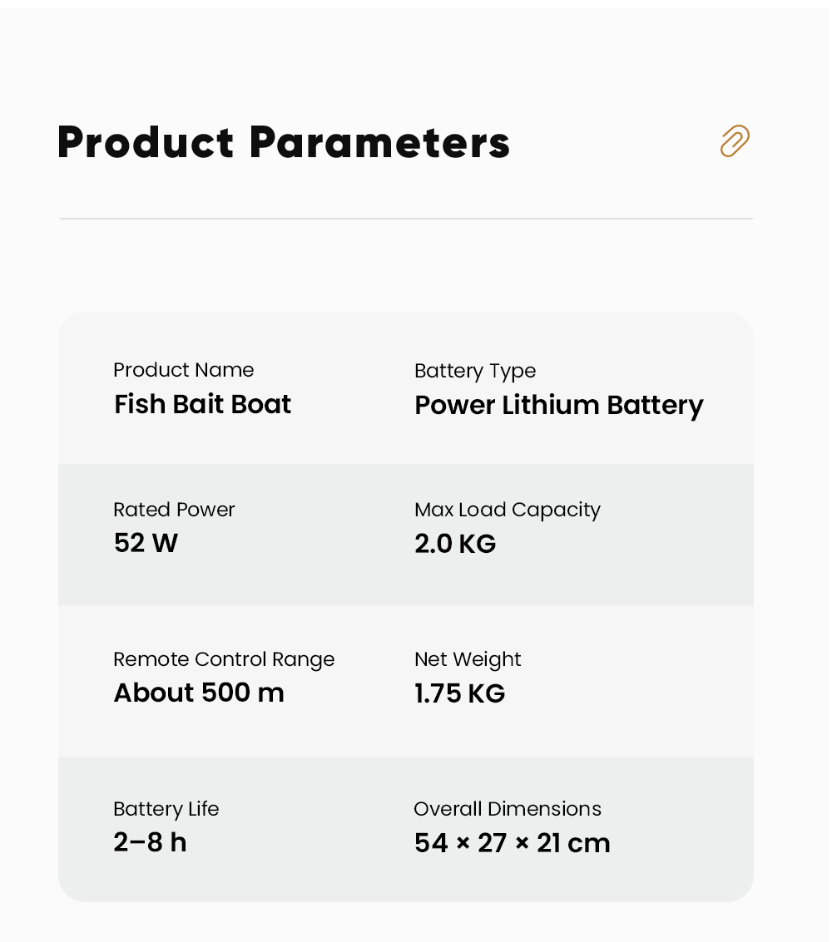832x942 pixels.
Task: Select the Product Parameters heading
Action: click(x=284, y=143)
